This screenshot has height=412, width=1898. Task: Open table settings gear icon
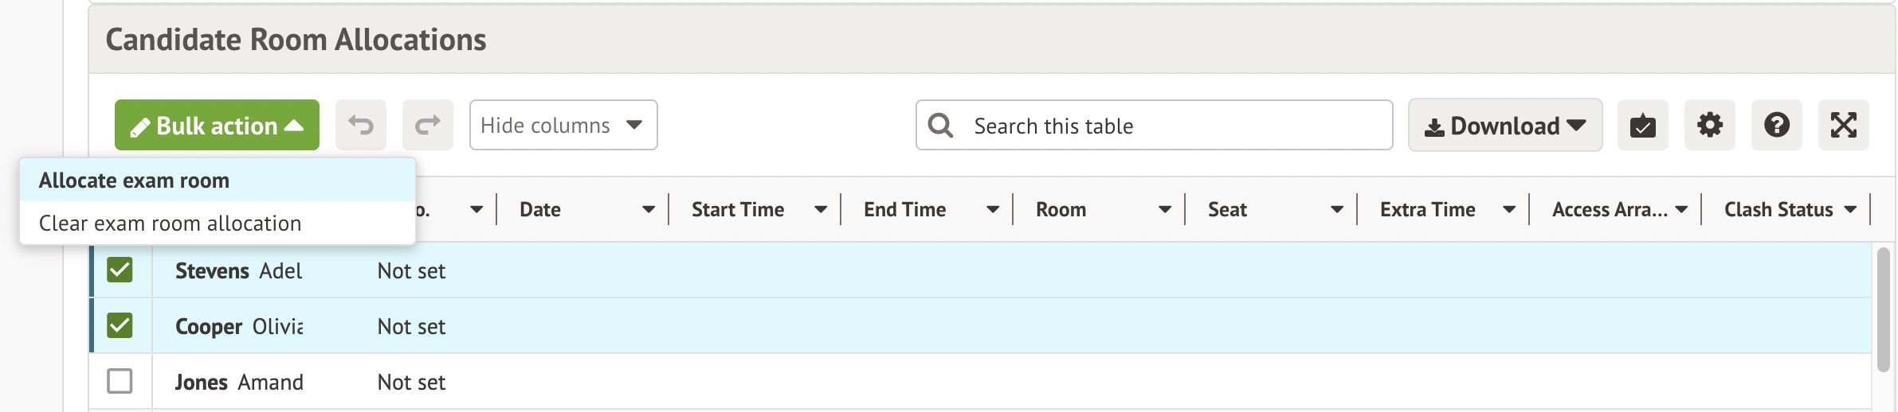coord(1709,125)
